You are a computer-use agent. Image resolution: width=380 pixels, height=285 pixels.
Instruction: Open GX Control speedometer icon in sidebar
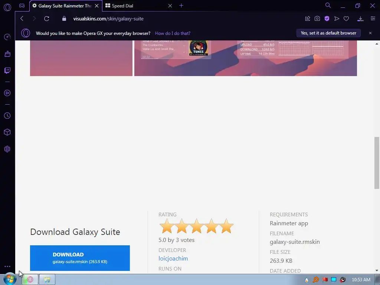7,37
